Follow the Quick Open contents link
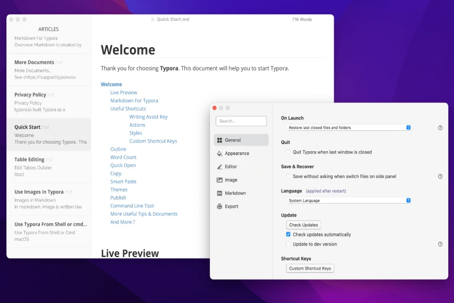This screenshot has width=454, height=303. 123,165
